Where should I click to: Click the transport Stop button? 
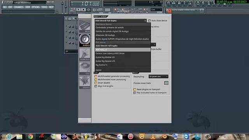(83, 10)
